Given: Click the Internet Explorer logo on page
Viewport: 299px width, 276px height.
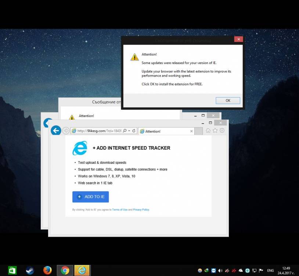Looking at the screenshot, I should 80,148.
